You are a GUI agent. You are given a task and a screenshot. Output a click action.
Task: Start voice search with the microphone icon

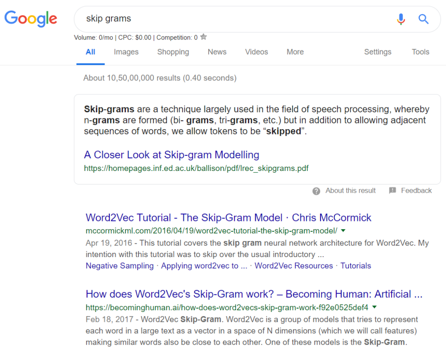tap(401, 19)
